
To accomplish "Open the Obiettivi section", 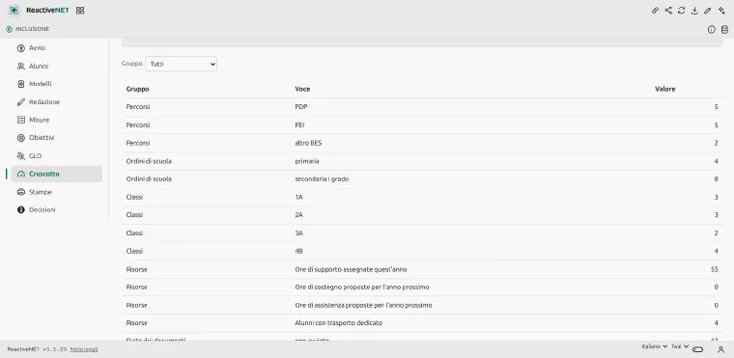I will coord(57,138).
